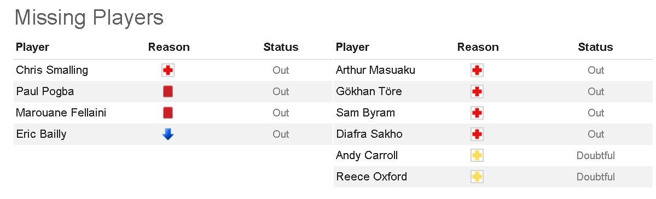
Task: Click Chris Smalling's red cross injury icon
Action: click(x=168, y=70)
